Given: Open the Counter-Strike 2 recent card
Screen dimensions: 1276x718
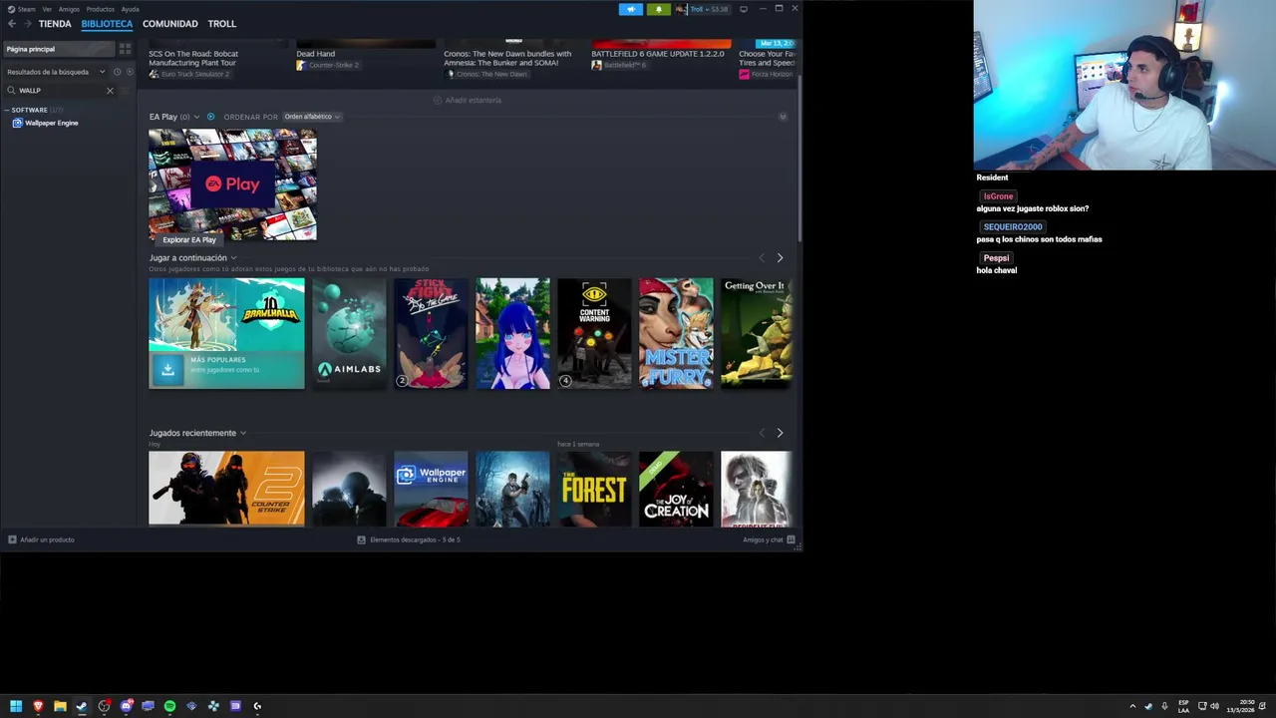Looking at the screenshot, I should 226,489.
